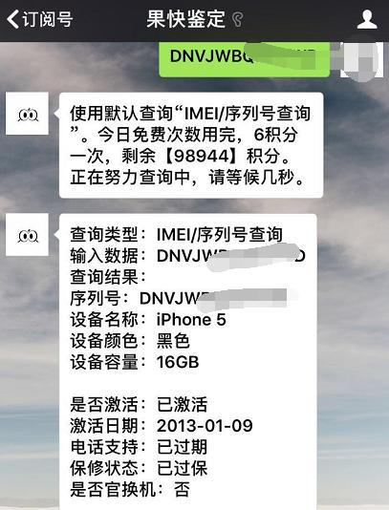The height and width of the screenshot is (510, 389).
Task: Tap the 设备容量 16GB line
Action: (135, 362)
